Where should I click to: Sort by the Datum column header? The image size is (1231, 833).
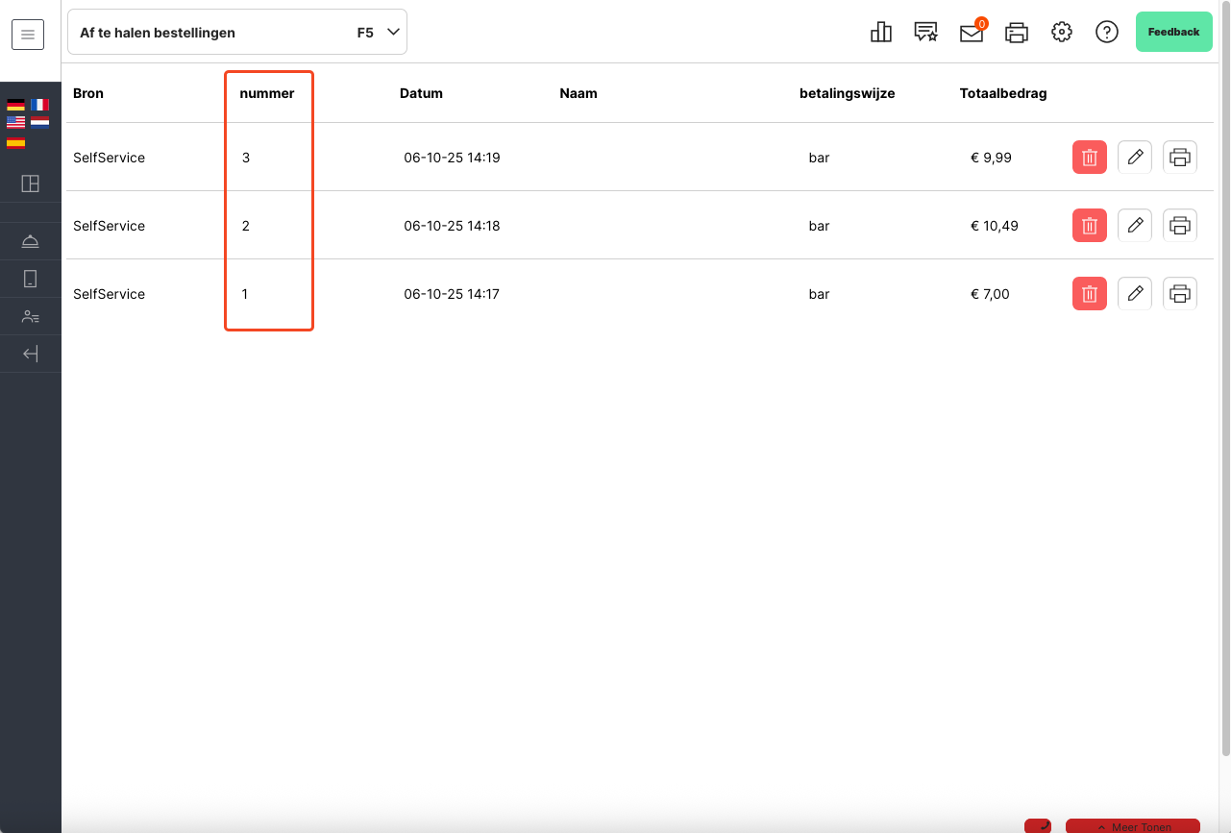pyautogui.click(x=421, y=94)
